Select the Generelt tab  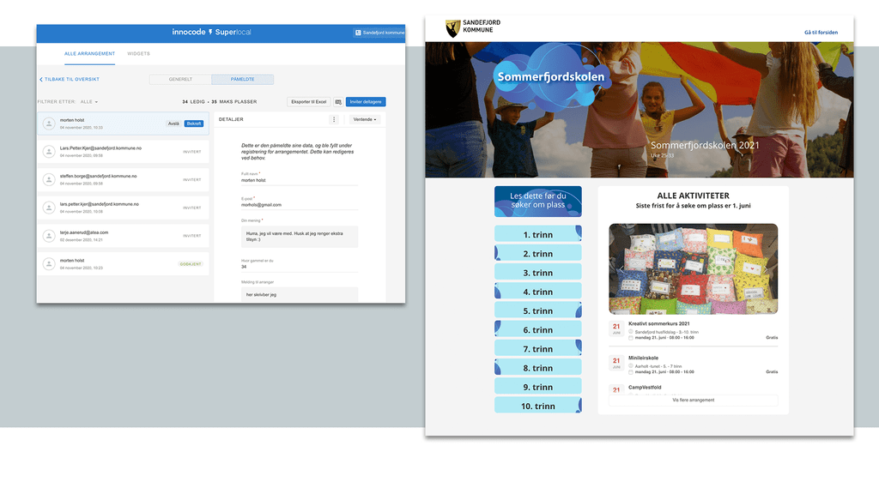coord(180,80)
